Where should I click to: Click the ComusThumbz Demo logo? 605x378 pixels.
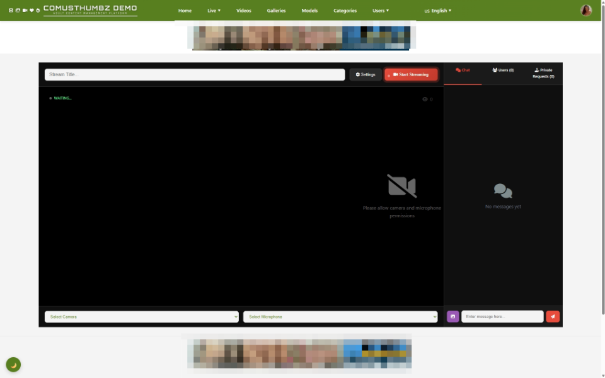pos(90,10)
